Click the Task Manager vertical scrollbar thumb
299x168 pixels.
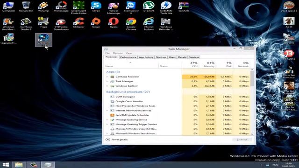pos(252,78)
